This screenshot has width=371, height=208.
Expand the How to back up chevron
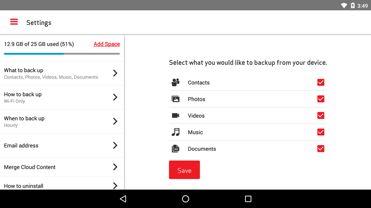115,97
